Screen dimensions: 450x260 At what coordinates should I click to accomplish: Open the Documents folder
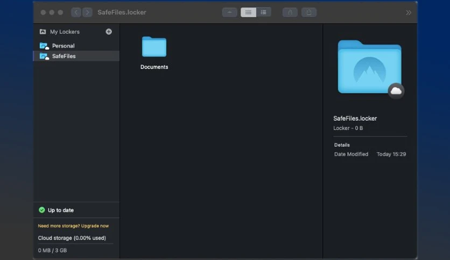(x=154, y=47)
